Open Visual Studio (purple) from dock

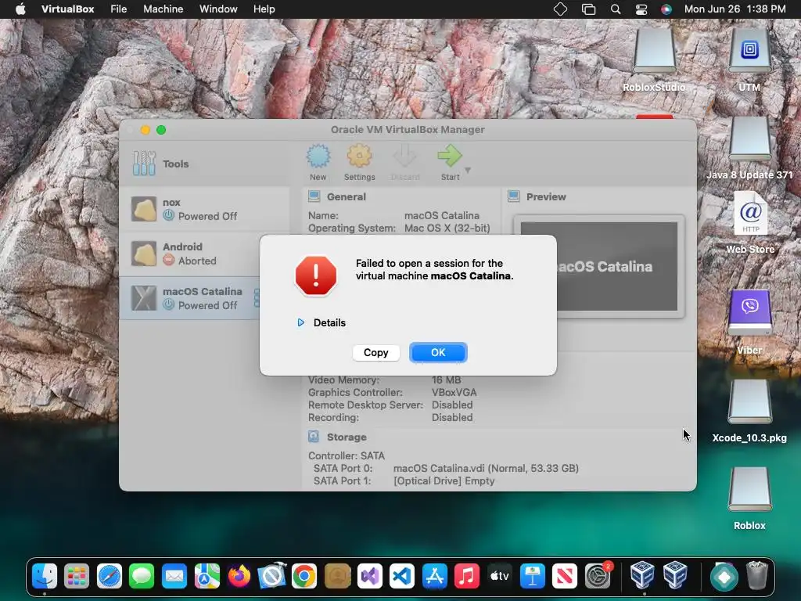370,577
